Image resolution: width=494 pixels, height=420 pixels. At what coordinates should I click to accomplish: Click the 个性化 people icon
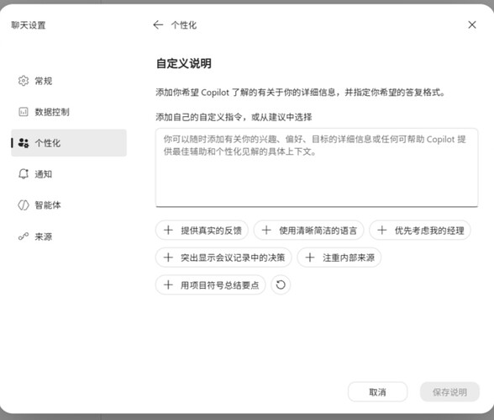point(24,142)
